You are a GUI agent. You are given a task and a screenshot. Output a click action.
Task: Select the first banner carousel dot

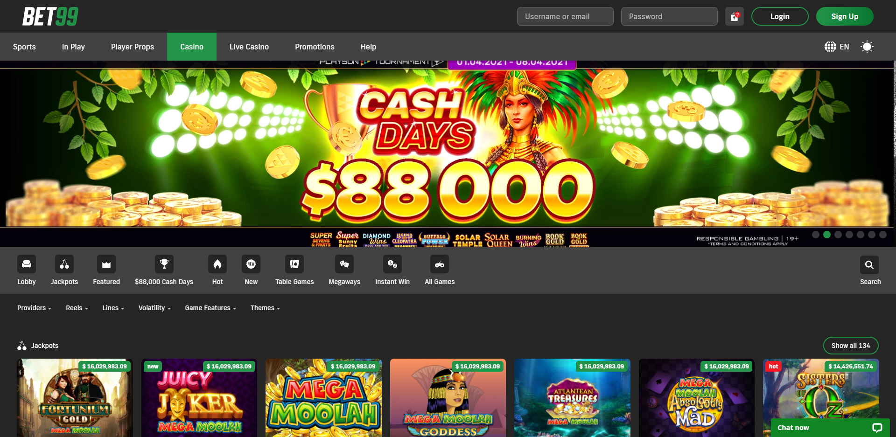tap(816, 235)
